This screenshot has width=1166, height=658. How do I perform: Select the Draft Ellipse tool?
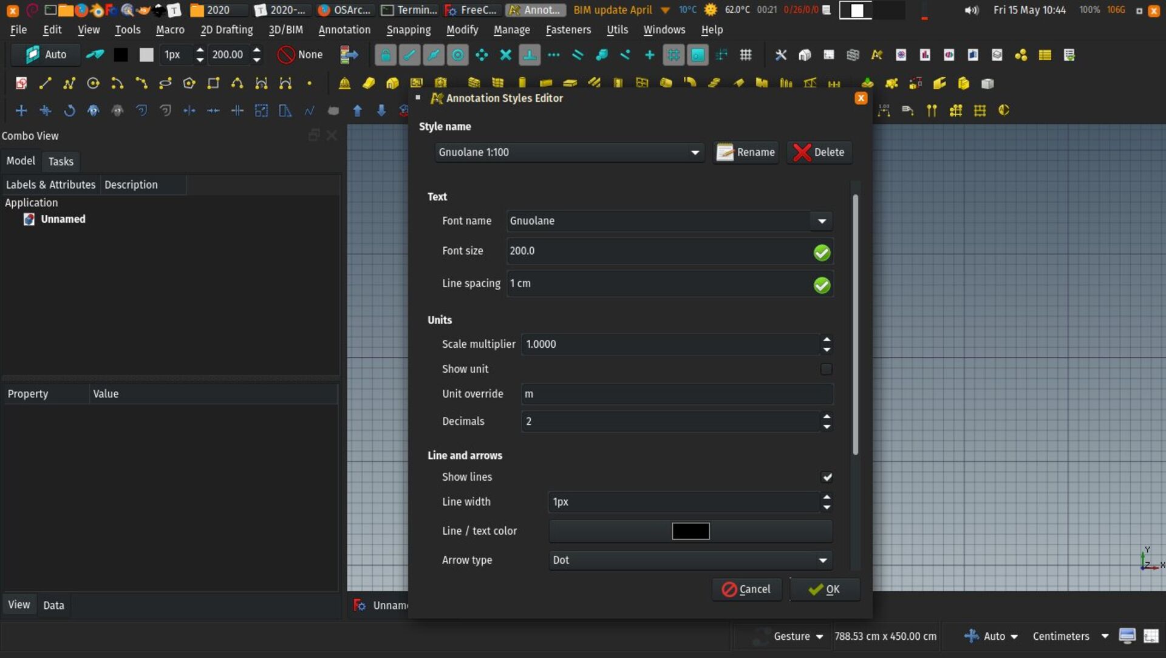[x=165, y=83]
